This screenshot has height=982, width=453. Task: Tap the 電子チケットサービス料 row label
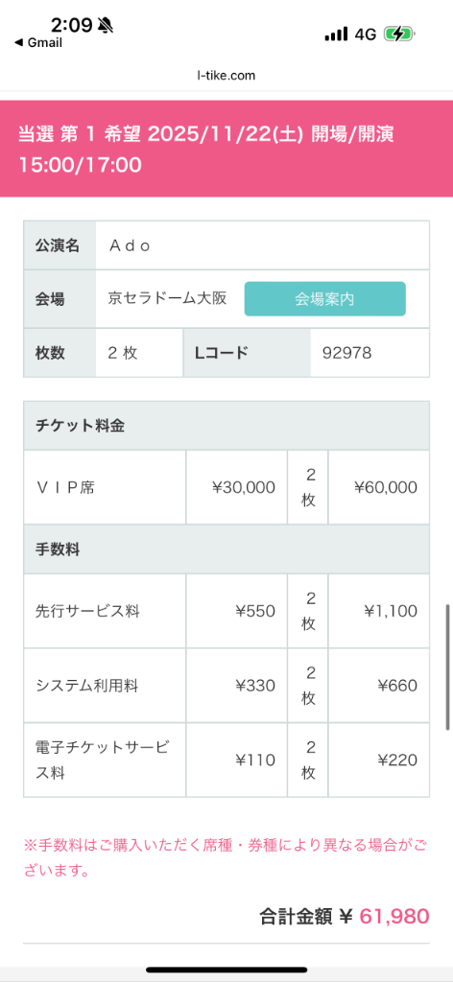click(102, 760)
